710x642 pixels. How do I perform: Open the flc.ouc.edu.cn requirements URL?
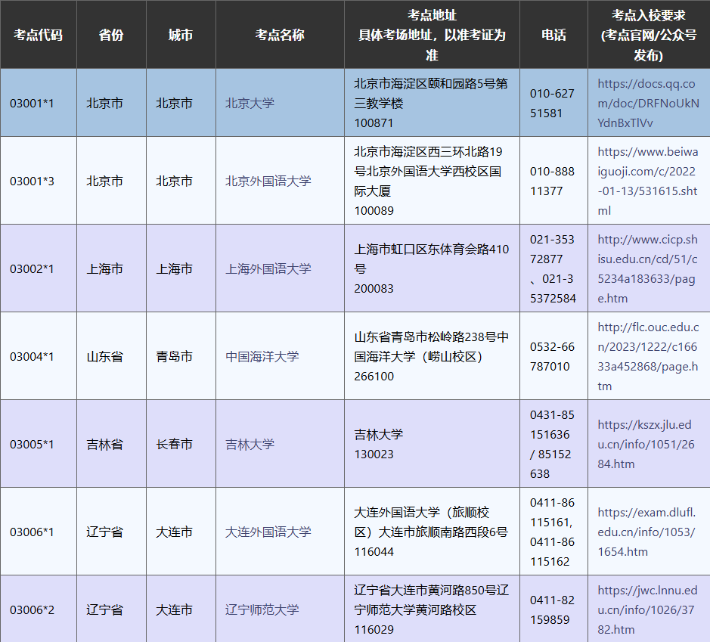point(647,357)
